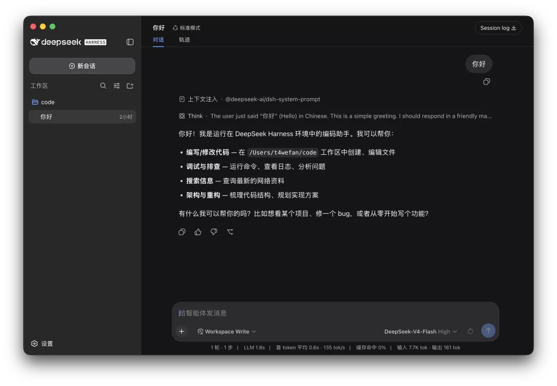Image resolution: width=557 pixels, height=386 pixels.
Task: Add a new workspace folder icon
Action: pos(130,86)
